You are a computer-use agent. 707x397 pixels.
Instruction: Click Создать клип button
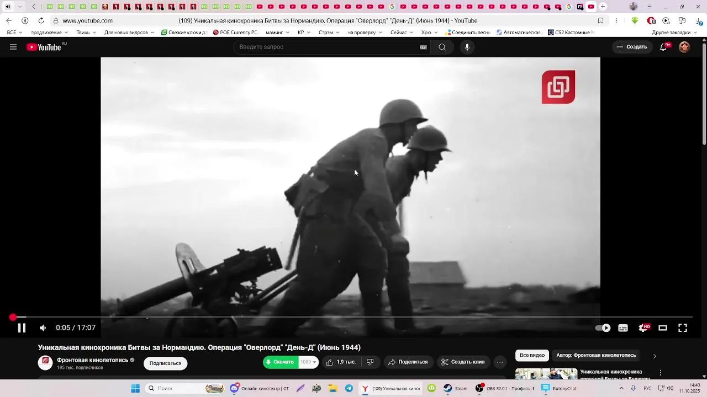[463, 362]
